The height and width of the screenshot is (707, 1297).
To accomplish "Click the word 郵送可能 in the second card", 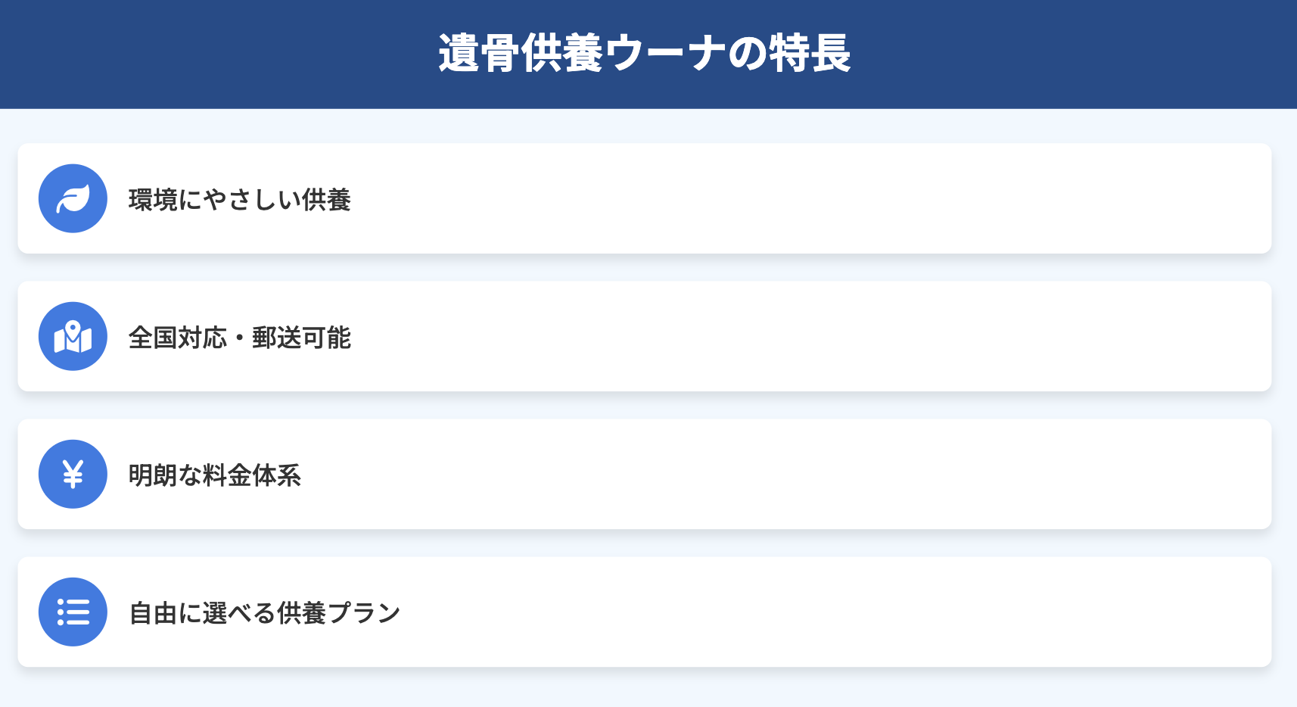I will point(301,338).
